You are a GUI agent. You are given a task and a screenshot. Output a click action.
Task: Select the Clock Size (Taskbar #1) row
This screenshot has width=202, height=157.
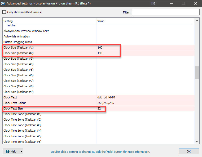point(19,47)
